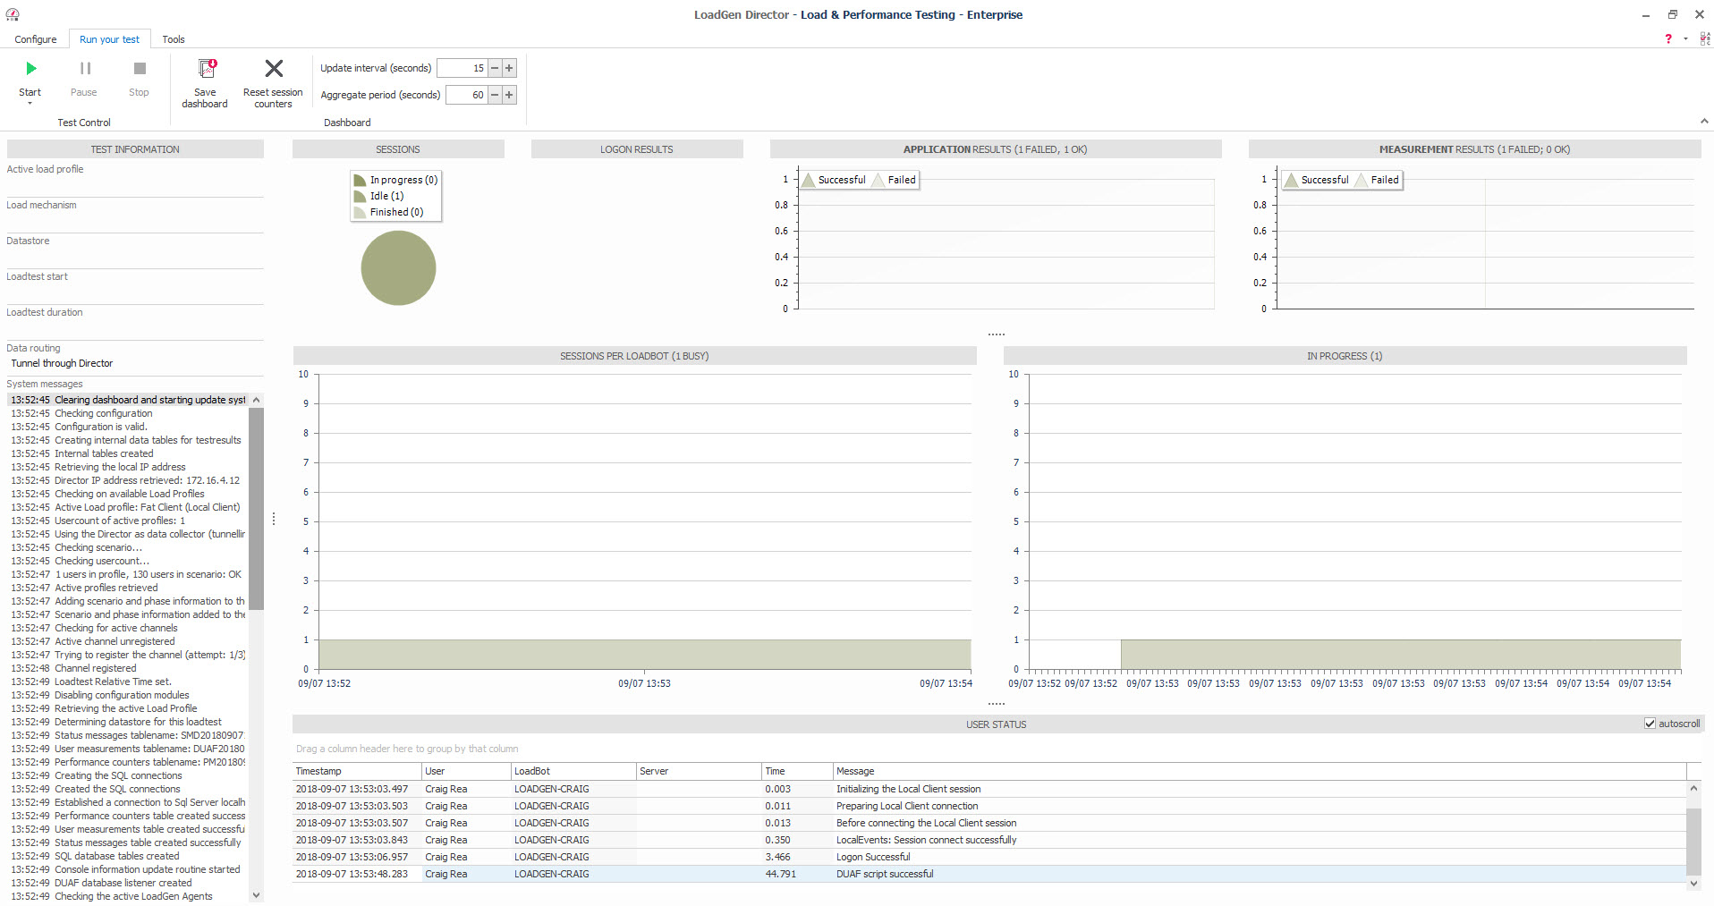The width and height of the screenshot is (1714, 906).
Task: Edit the aggregate period seconds field
Action: coord(466,95)
